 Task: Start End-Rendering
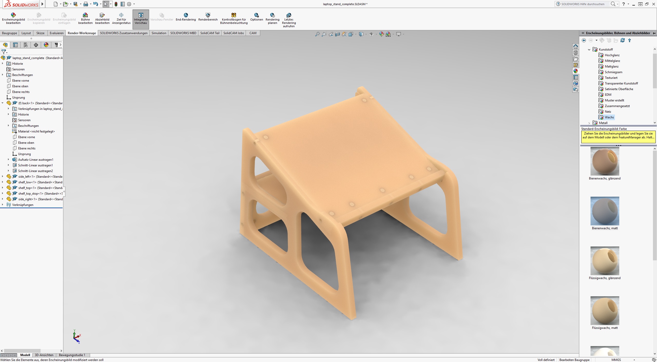pyautogui.click(x=186, y=17)
